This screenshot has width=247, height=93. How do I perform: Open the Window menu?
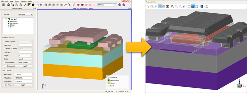pyautogui.click(x=24, y=1)
